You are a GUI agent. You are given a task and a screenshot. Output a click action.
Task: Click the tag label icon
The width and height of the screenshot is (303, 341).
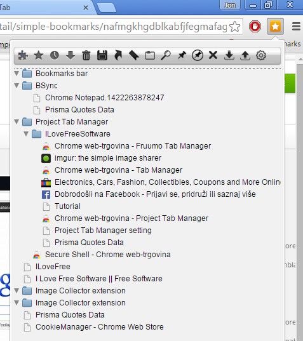click(x=134, y=55)
